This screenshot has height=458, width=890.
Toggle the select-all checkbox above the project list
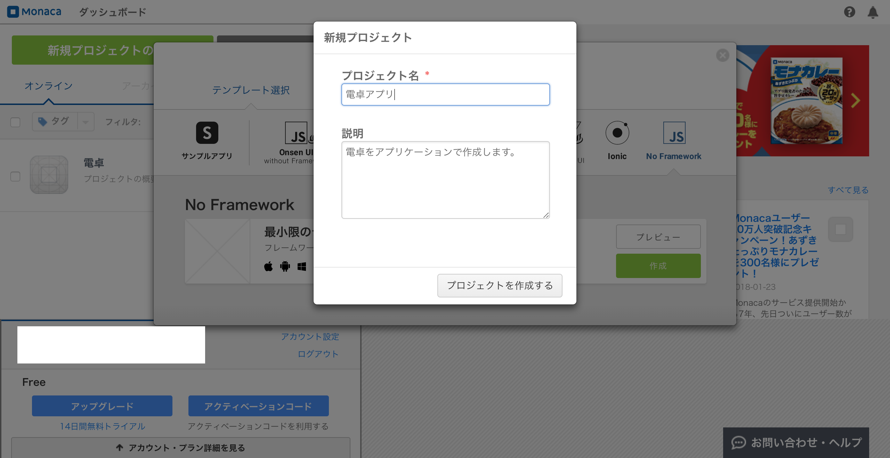pos(15,122)
